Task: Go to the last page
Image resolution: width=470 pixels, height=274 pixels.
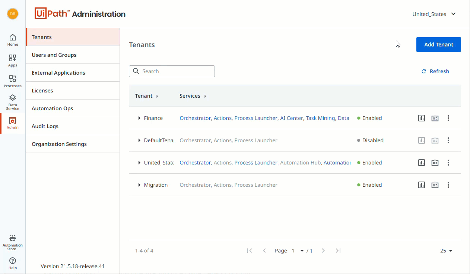Action: [x=338, y=251]
